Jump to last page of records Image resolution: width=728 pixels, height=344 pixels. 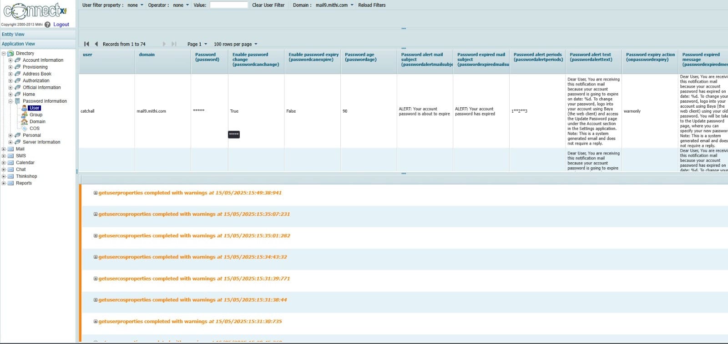174,44
